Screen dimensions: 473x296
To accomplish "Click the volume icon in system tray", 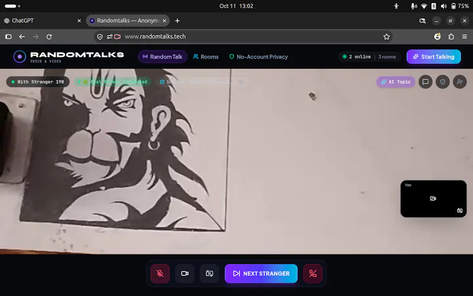I will tap(443, 6).
